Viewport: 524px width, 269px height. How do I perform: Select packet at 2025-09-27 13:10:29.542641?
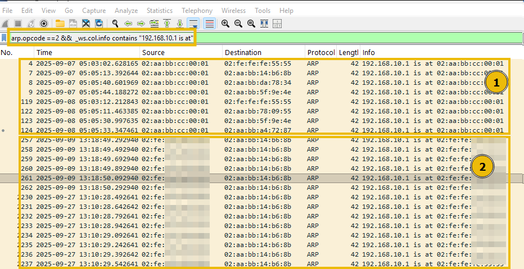click(x=262, y=264)
